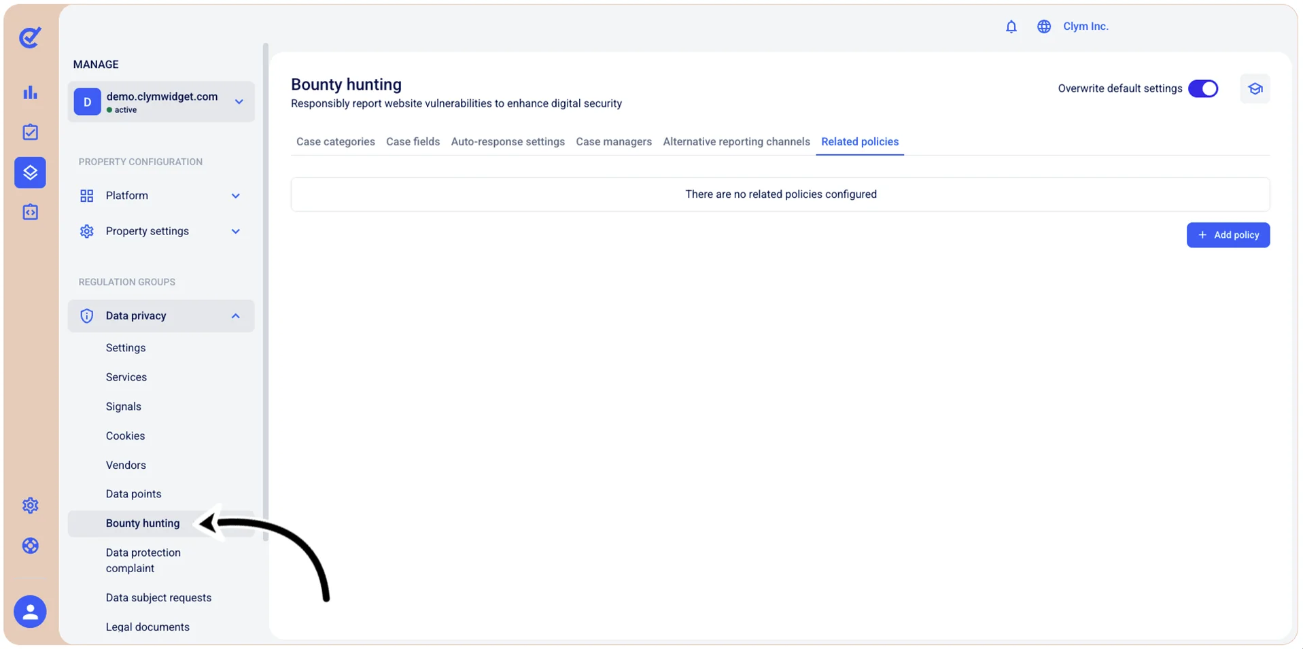Expand Property settings chevron

pyautogui.click(x=236, y=231)
